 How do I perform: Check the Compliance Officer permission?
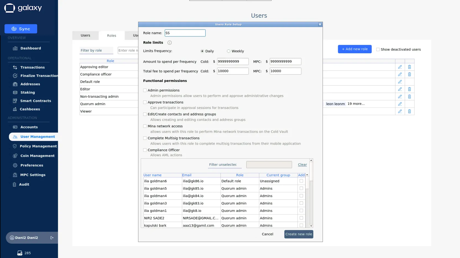click(x=145, y=150)
